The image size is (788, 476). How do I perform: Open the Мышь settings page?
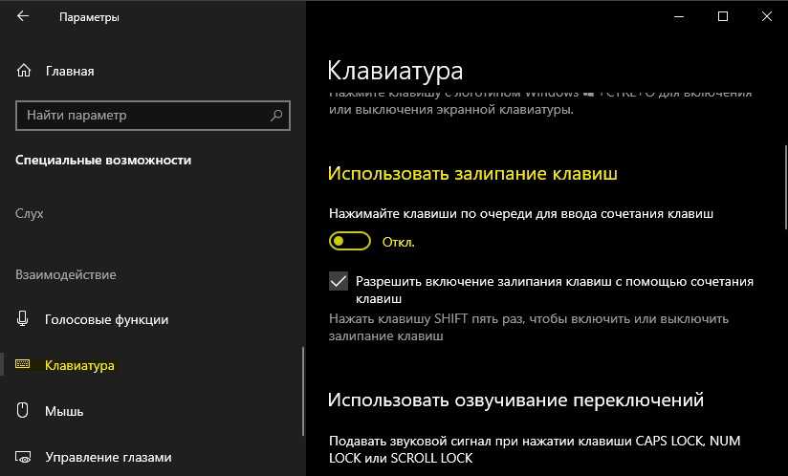pos(64,411)
